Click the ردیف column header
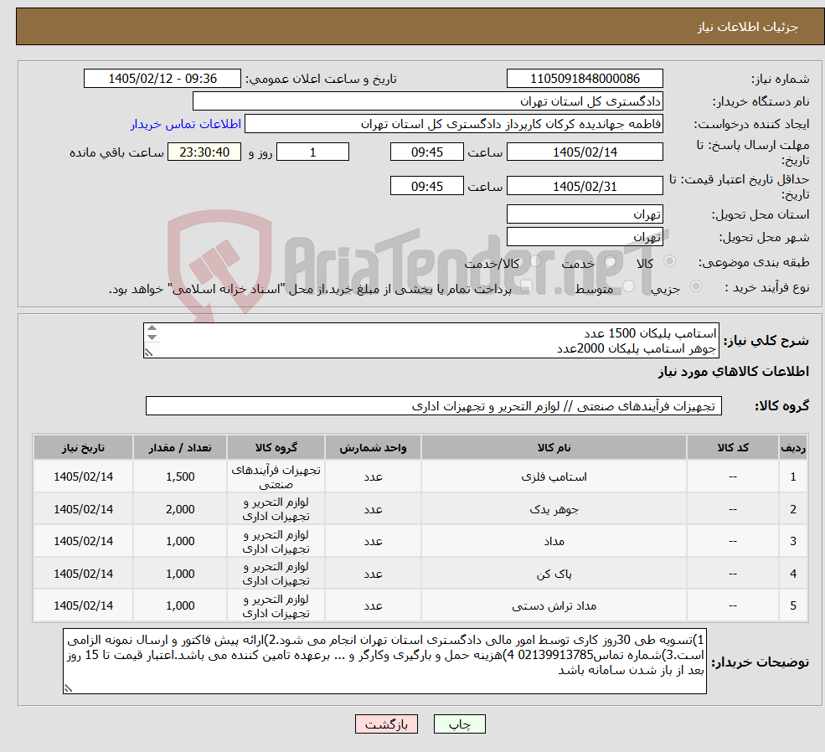The width and height of the screenshot is (825, 752). (793, 447)
